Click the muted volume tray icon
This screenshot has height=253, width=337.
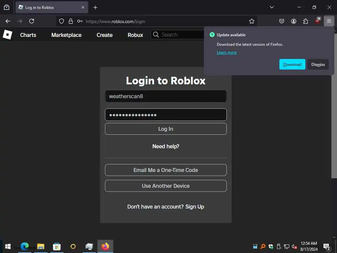click(x=294, y=246)
